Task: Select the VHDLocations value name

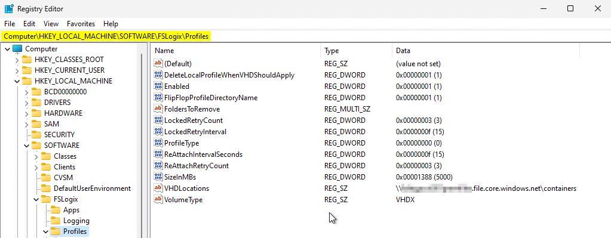Action: tap(187, 188)
